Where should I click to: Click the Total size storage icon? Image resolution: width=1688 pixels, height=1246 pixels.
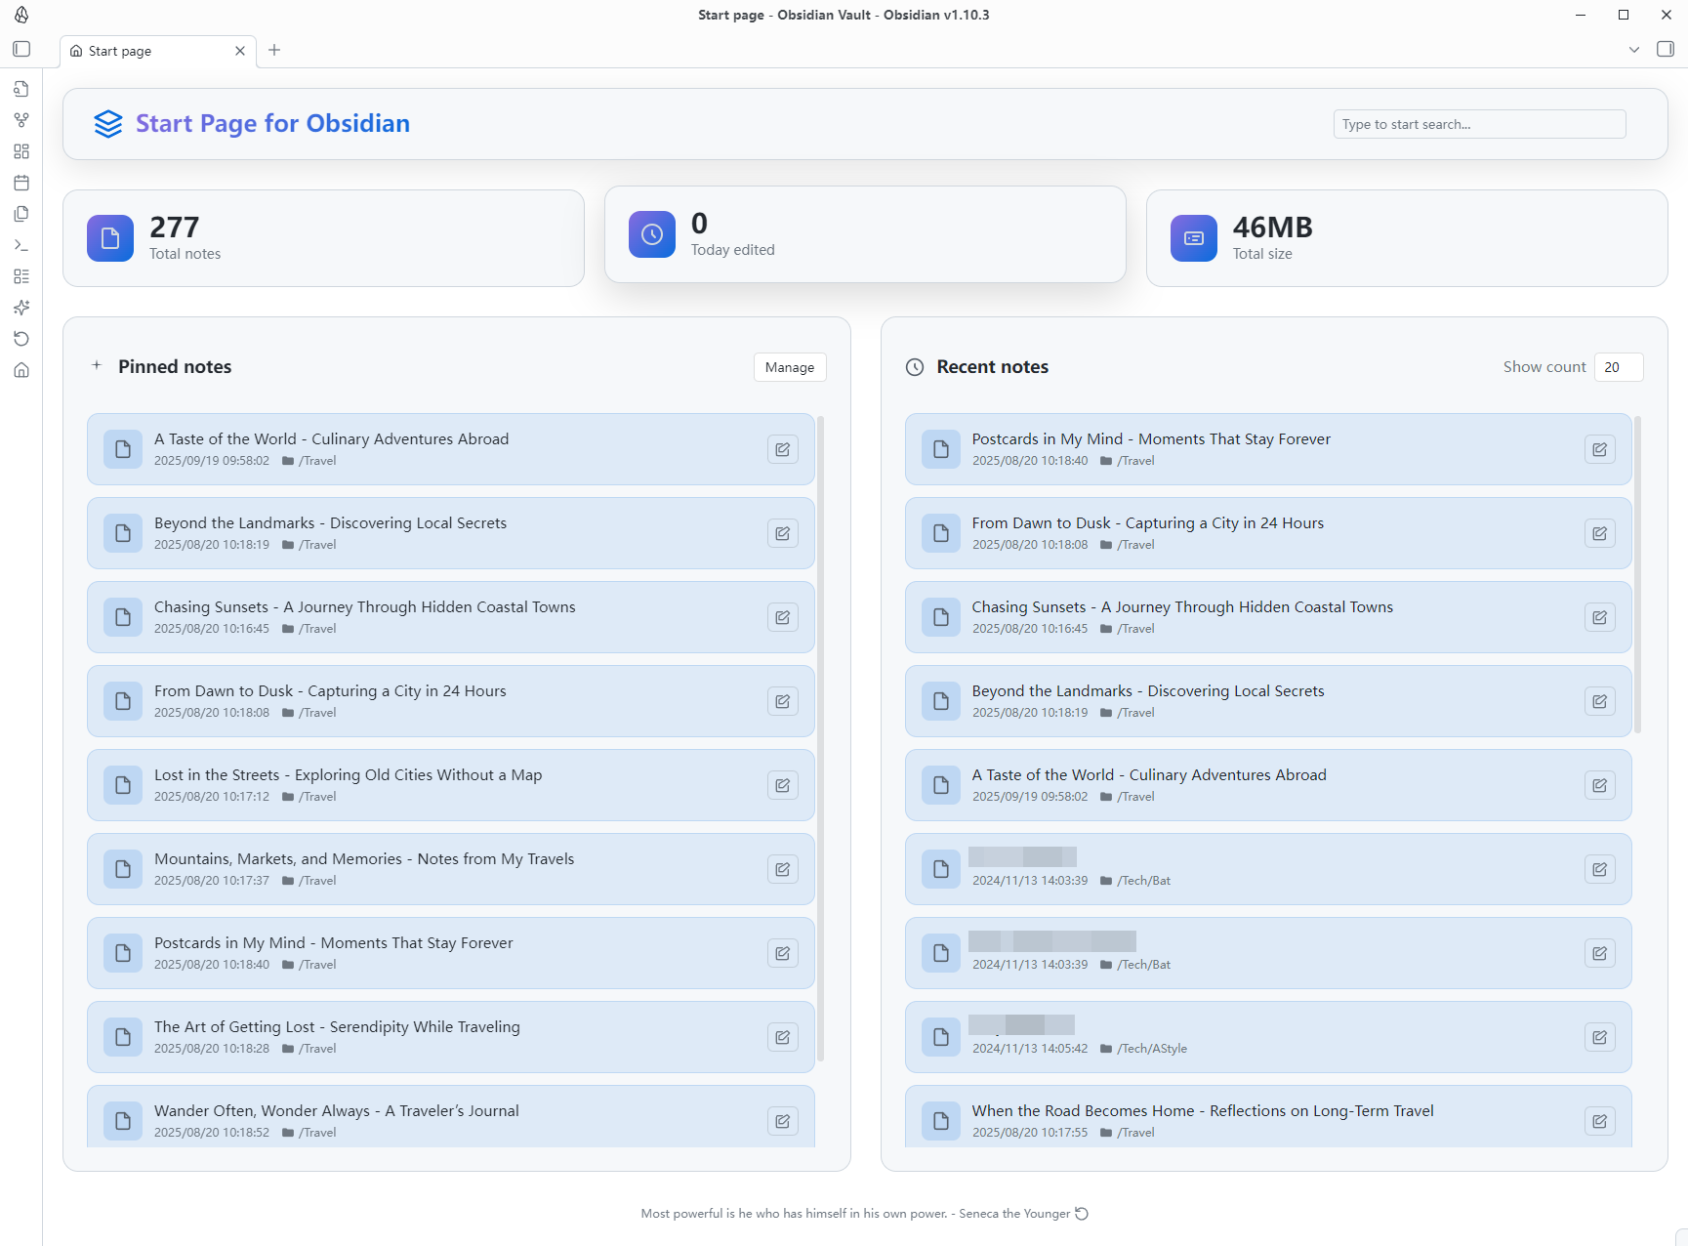1194,238
